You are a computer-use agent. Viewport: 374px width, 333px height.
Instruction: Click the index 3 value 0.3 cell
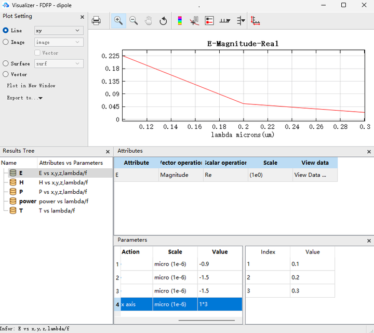click(x=312, y=291)
